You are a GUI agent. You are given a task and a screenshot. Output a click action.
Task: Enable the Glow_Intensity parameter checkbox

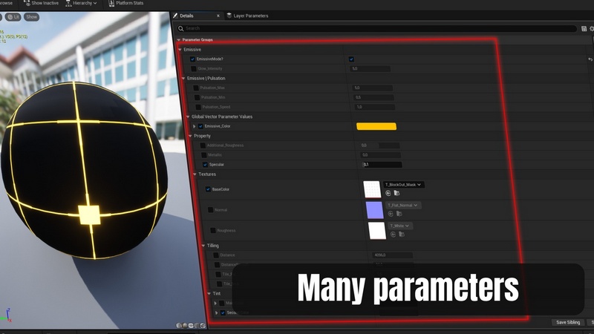192,68
